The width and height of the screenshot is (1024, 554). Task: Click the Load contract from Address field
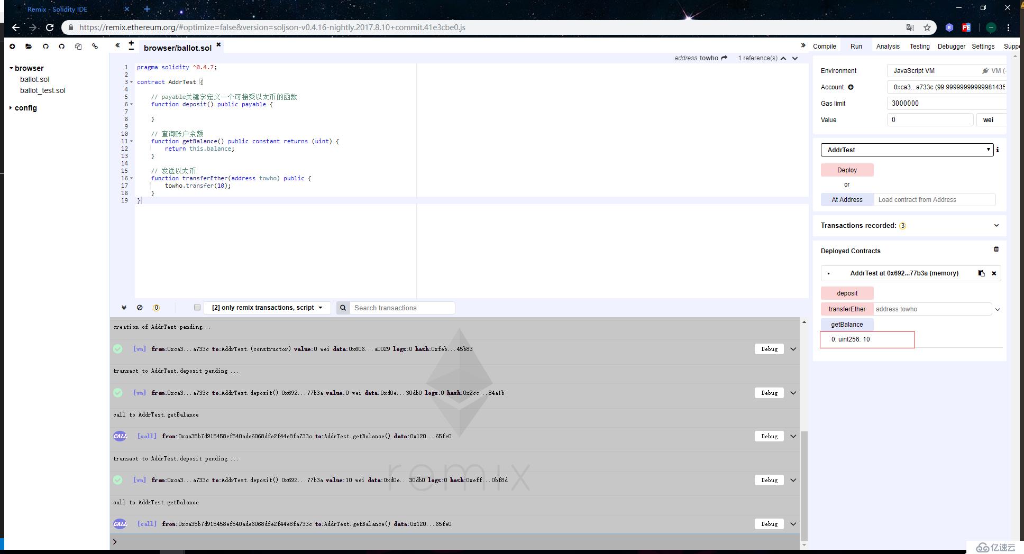click(935, 200)
